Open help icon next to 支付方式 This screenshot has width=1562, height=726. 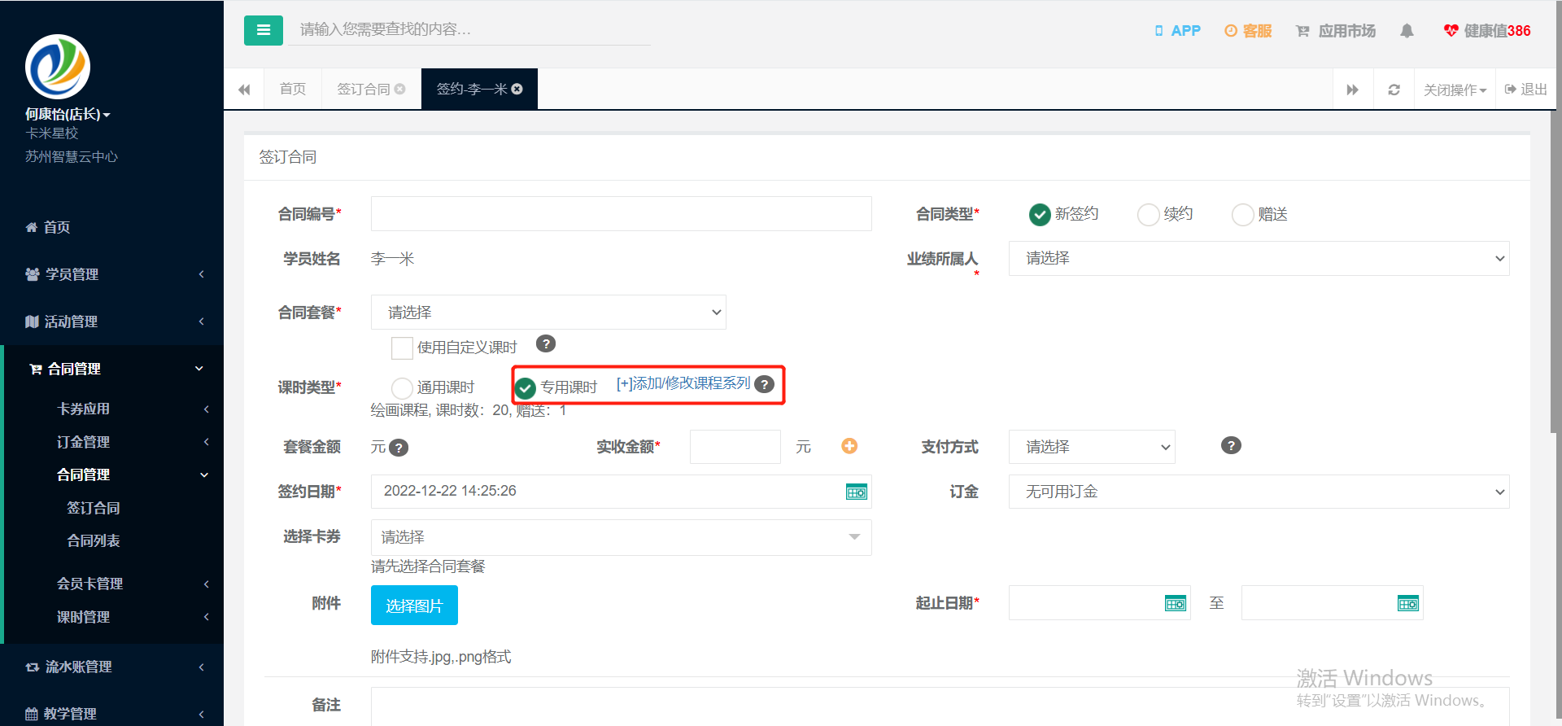point(1231,445)
